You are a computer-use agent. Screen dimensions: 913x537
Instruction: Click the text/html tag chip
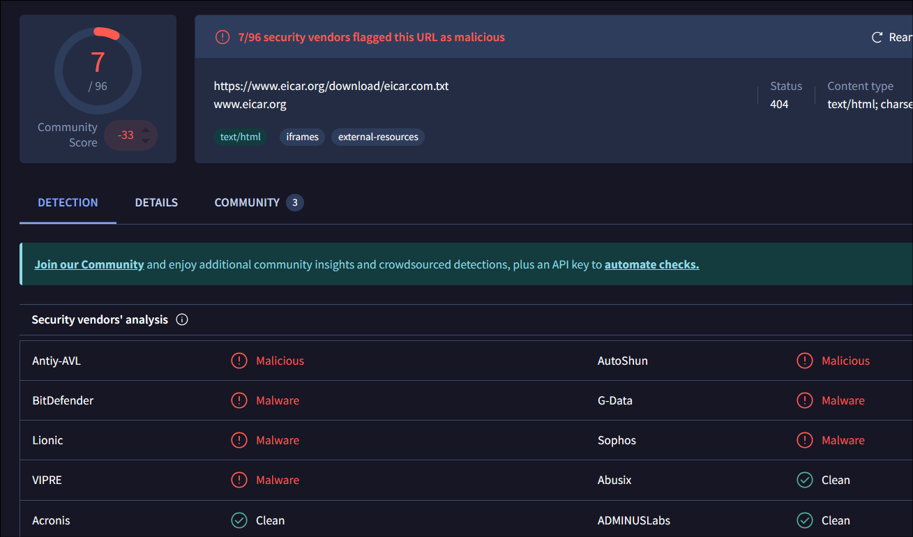tap(240, 137)
